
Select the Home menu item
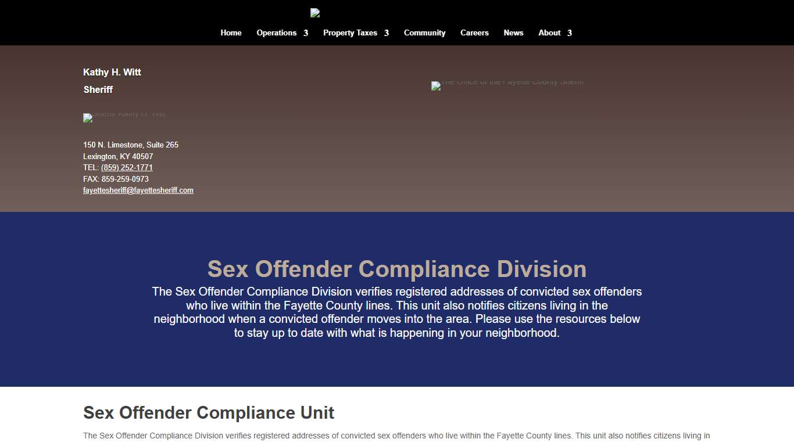[231, 33]
